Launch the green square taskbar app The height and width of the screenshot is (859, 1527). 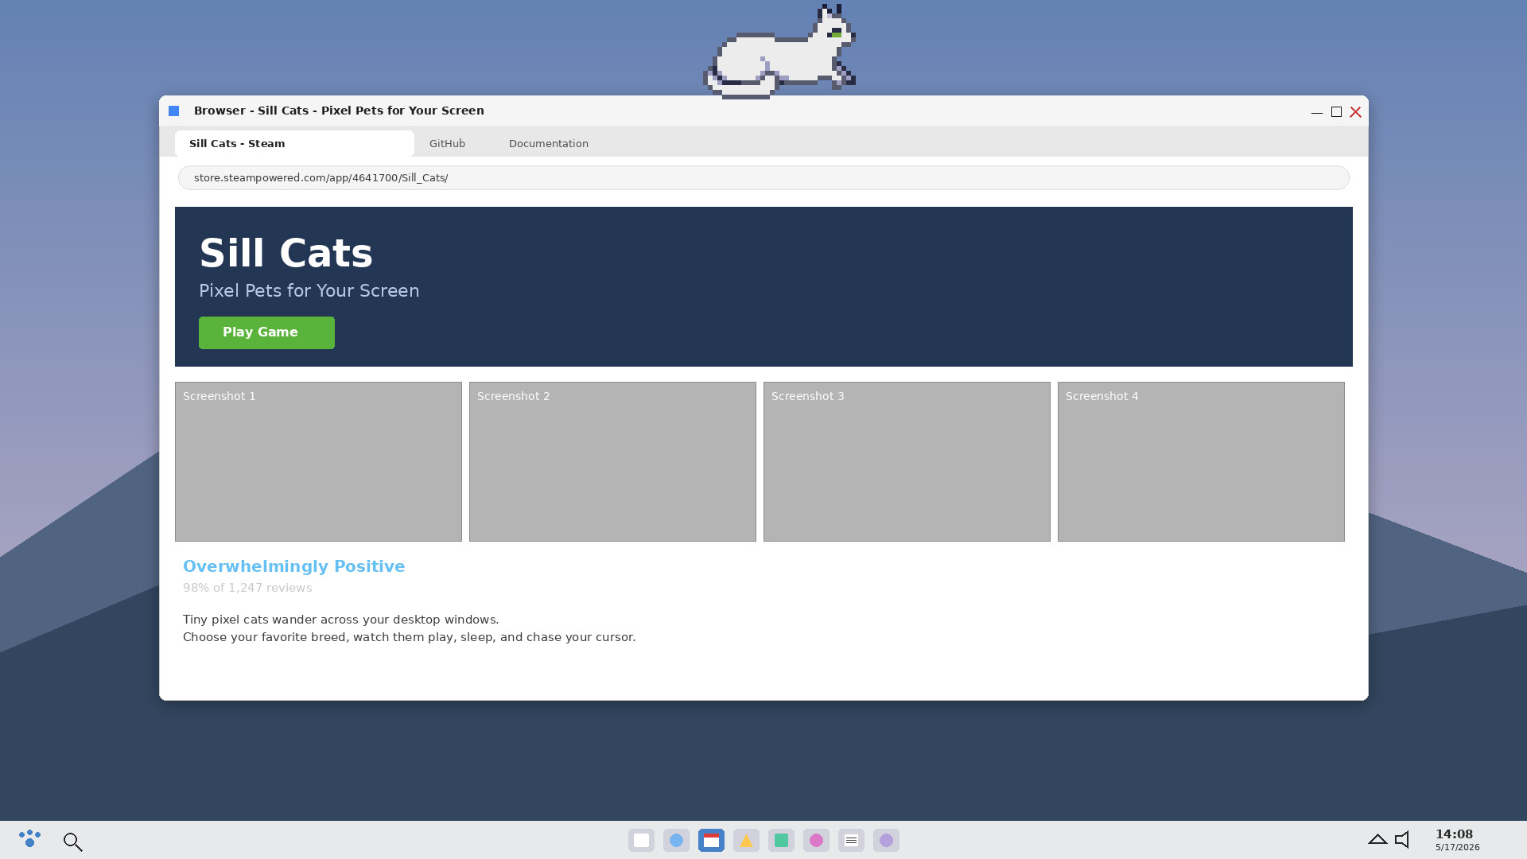click(x=781, y=840)
